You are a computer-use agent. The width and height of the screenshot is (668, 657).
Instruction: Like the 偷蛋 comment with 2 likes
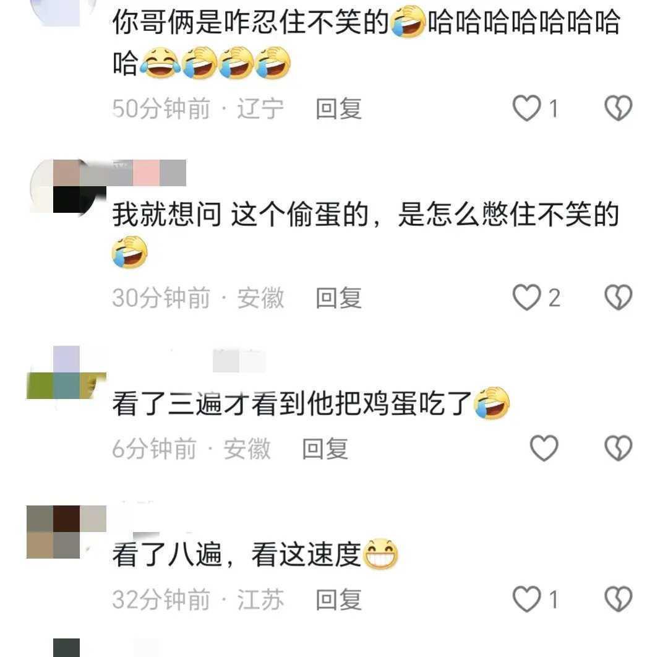[x=527, y=298]
